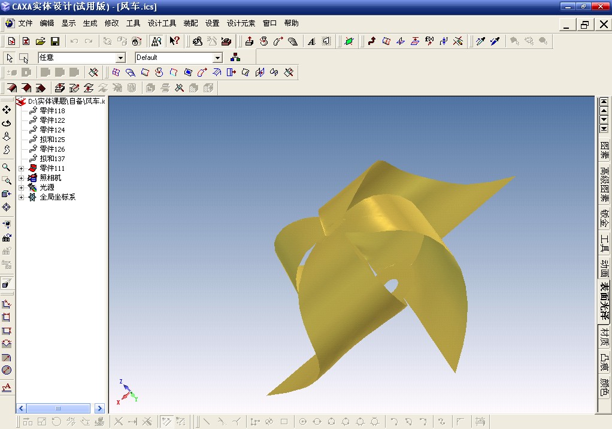This screenshot has height=429, width=612.
Task: Open the 编辑 menu
Action: [x=47, y=23]
